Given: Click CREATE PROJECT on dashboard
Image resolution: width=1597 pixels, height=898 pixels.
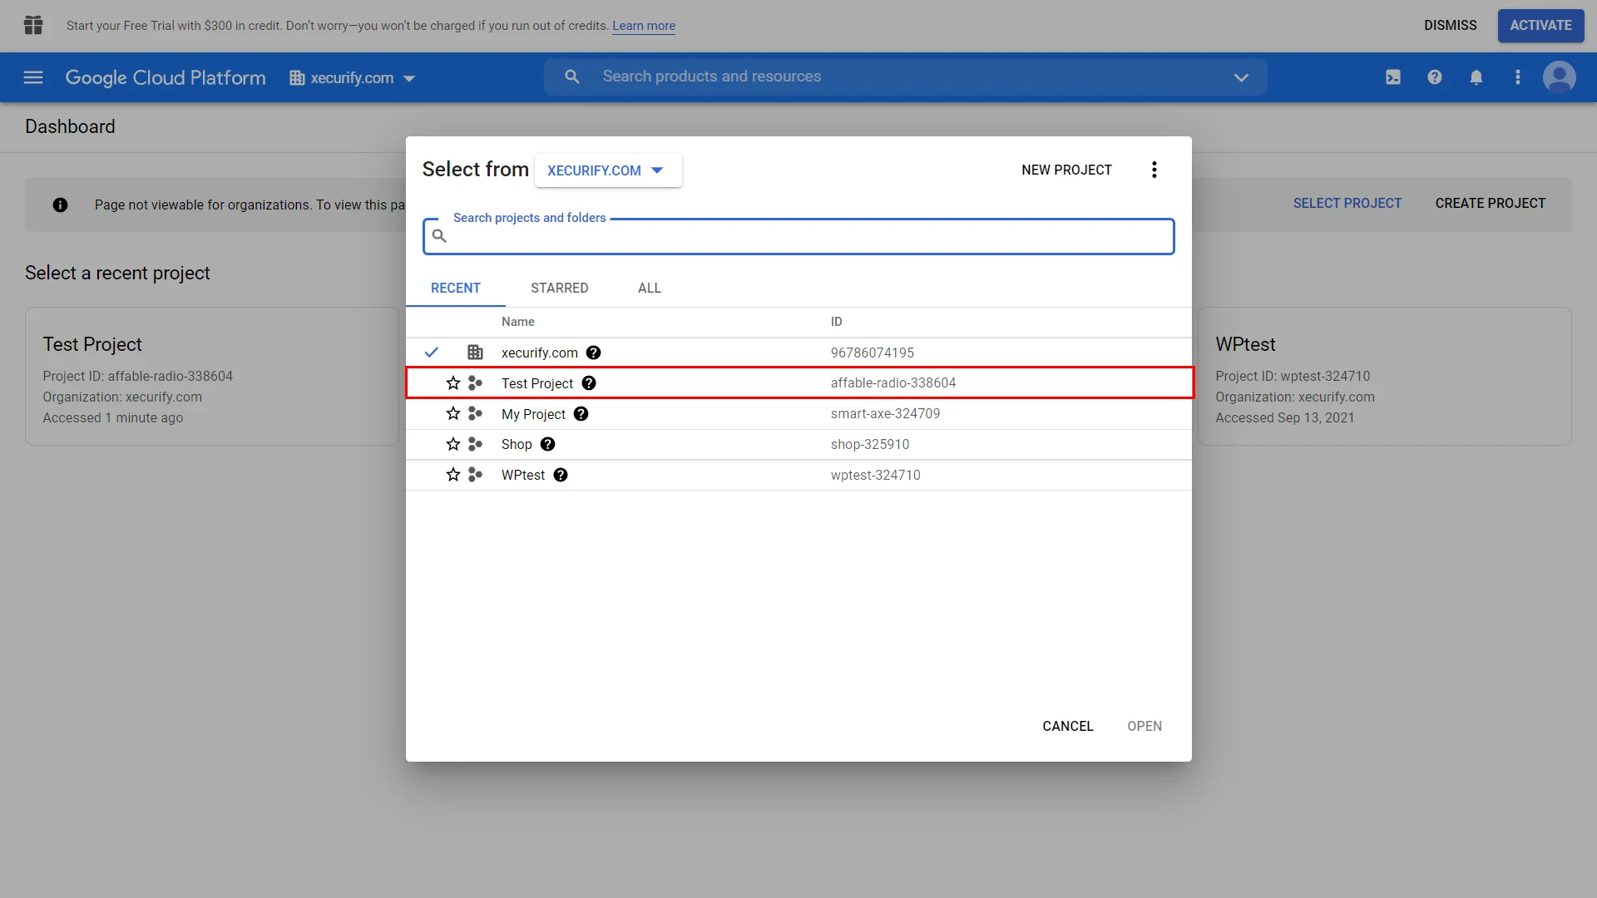Looking at the screenshot, I should 1491,204.
